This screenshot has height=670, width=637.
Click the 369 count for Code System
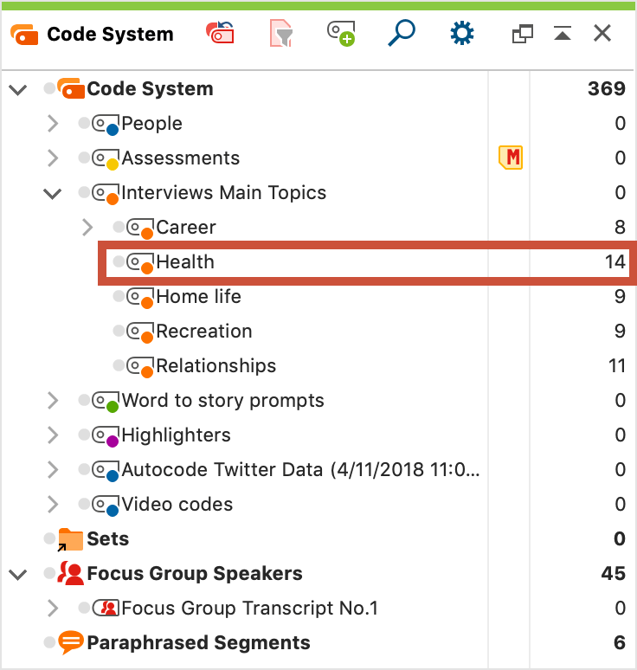click(x=606, y=88)
